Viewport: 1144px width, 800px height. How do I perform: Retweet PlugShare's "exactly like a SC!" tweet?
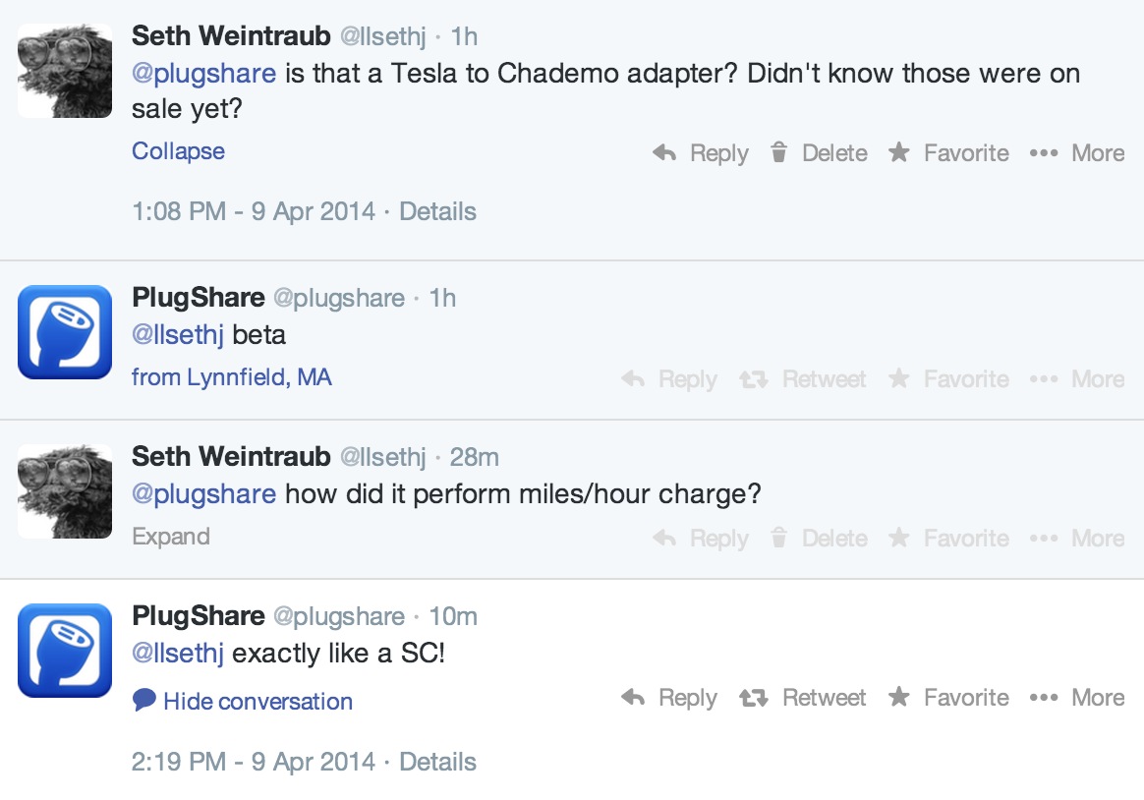tap(803, 698)
